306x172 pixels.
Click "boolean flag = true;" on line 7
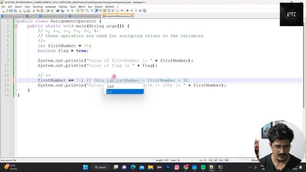[x=63, y=51]
